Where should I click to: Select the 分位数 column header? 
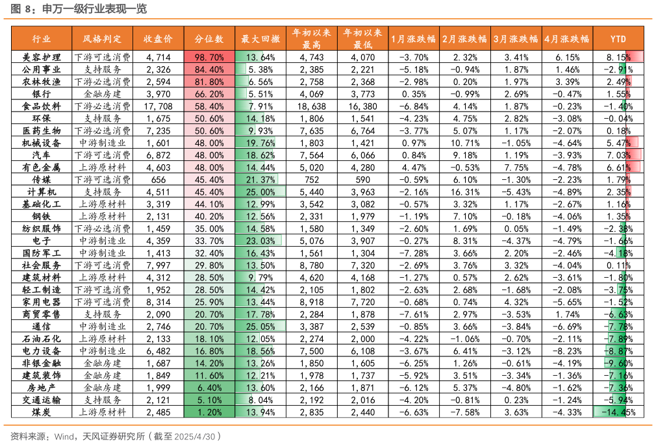click(x=209, y=39)
